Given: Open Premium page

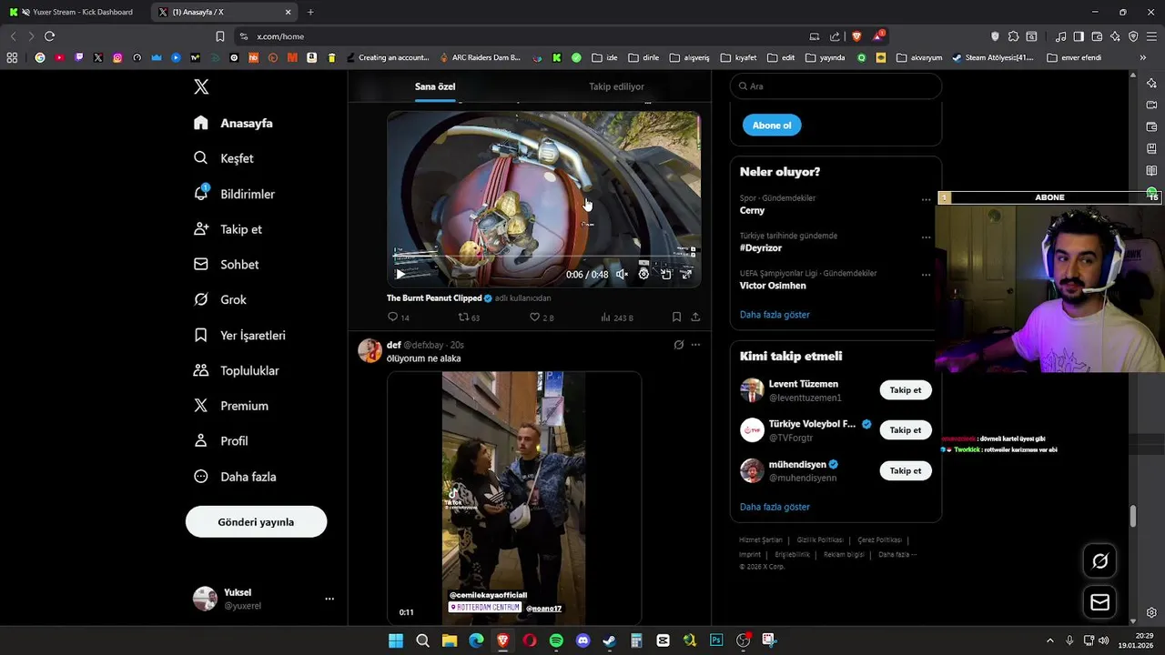Looking at the screenshot, I should [x=231, y=406].
